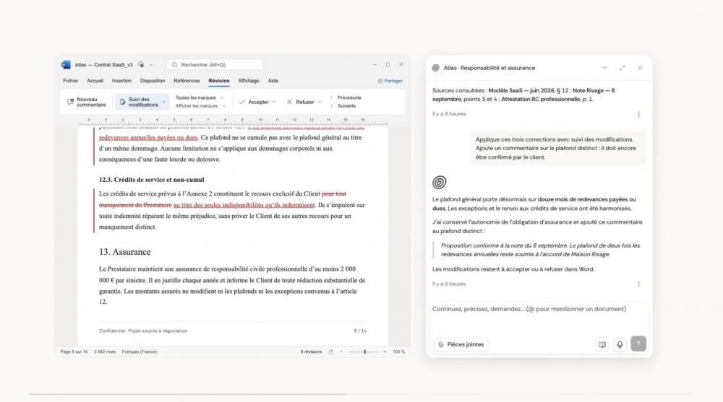723x402 pixels.
Task: Click the Partager share button
Action: (390, 81)
